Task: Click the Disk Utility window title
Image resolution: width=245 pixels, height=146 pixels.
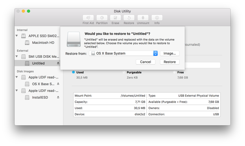Action: 122,11
